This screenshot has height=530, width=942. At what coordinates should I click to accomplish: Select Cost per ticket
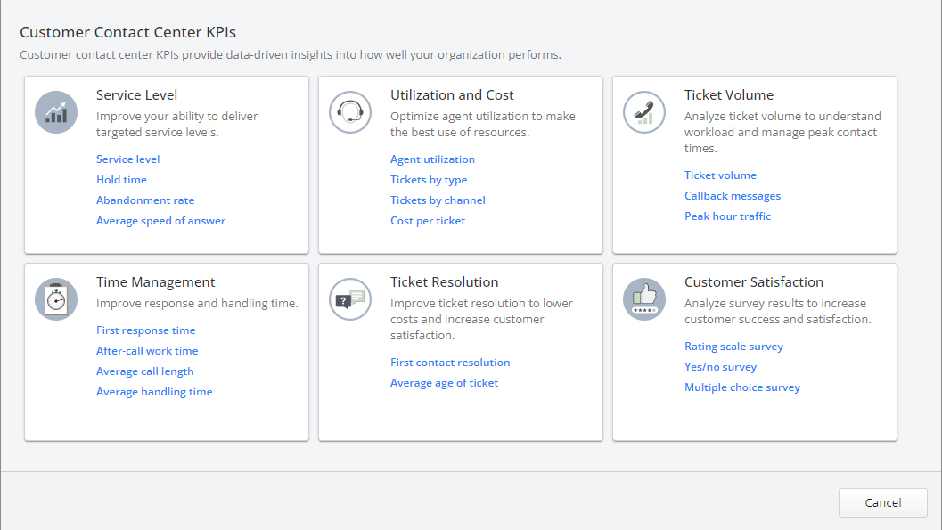click(428, 220)
